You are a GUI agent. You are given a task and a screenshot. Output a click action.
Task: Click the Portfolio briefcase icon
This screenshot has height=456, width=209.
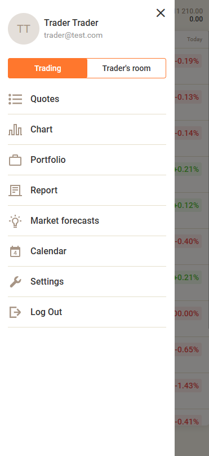[x=15, y=160]
